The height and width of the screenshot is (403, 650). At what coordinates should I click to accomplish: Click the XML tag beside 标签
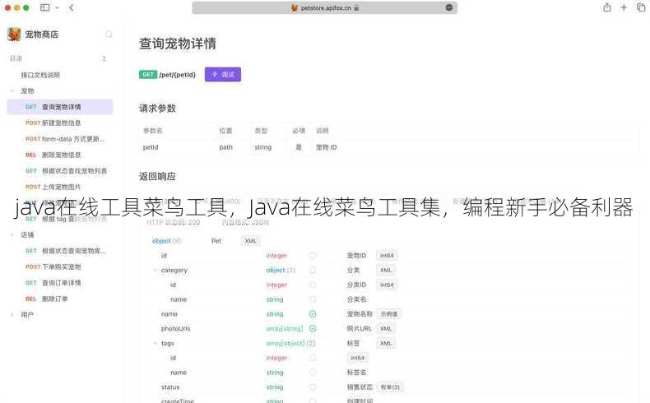386,343
